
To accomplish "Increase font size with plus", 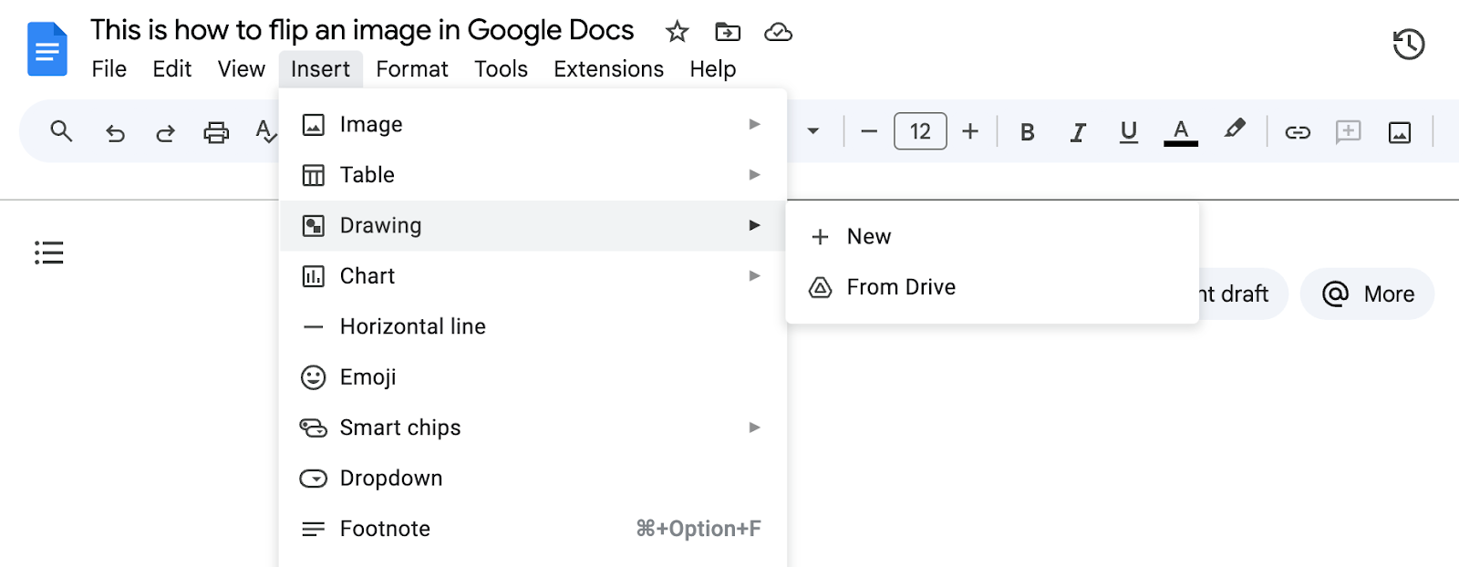I will 970,132.
